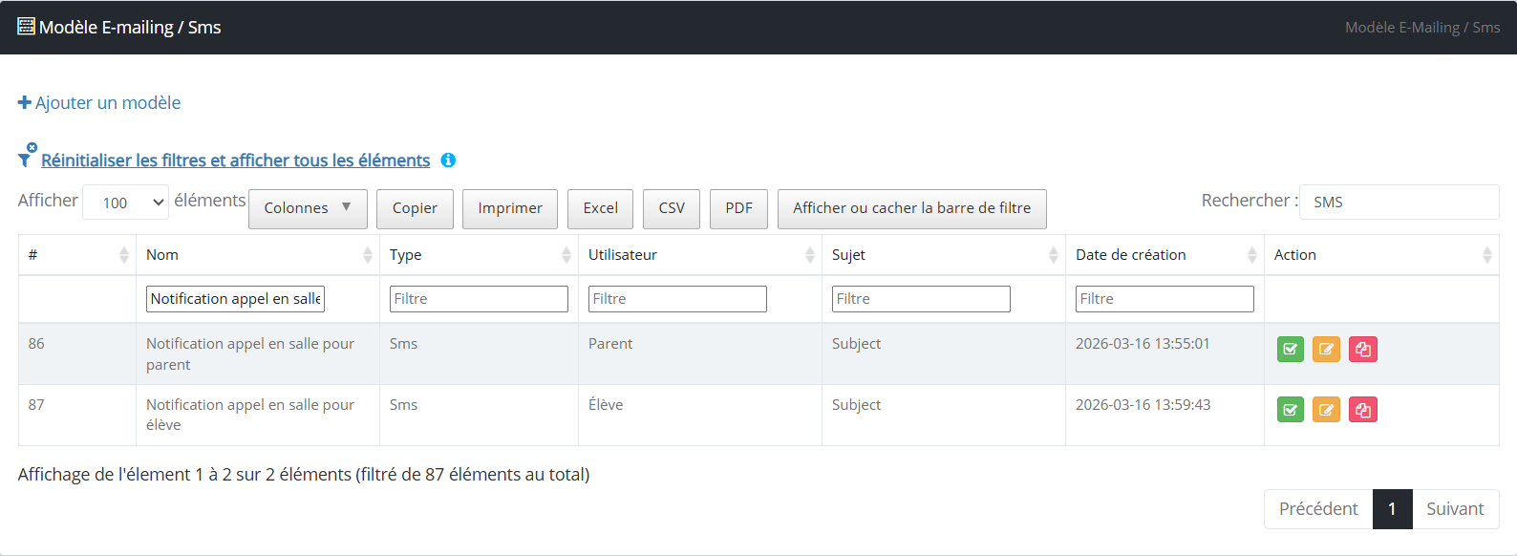Export table using PDF button
Viewport: 1517px width, 556px height.
point(738,208)
